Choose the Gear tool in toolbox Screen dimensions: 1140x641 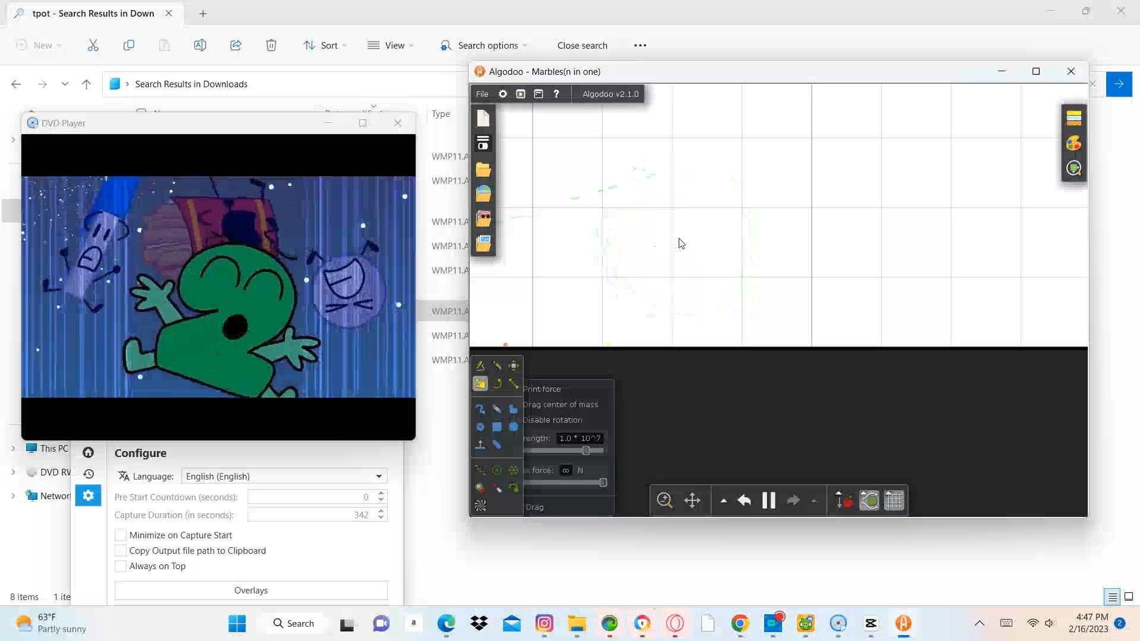pos(480,427)
